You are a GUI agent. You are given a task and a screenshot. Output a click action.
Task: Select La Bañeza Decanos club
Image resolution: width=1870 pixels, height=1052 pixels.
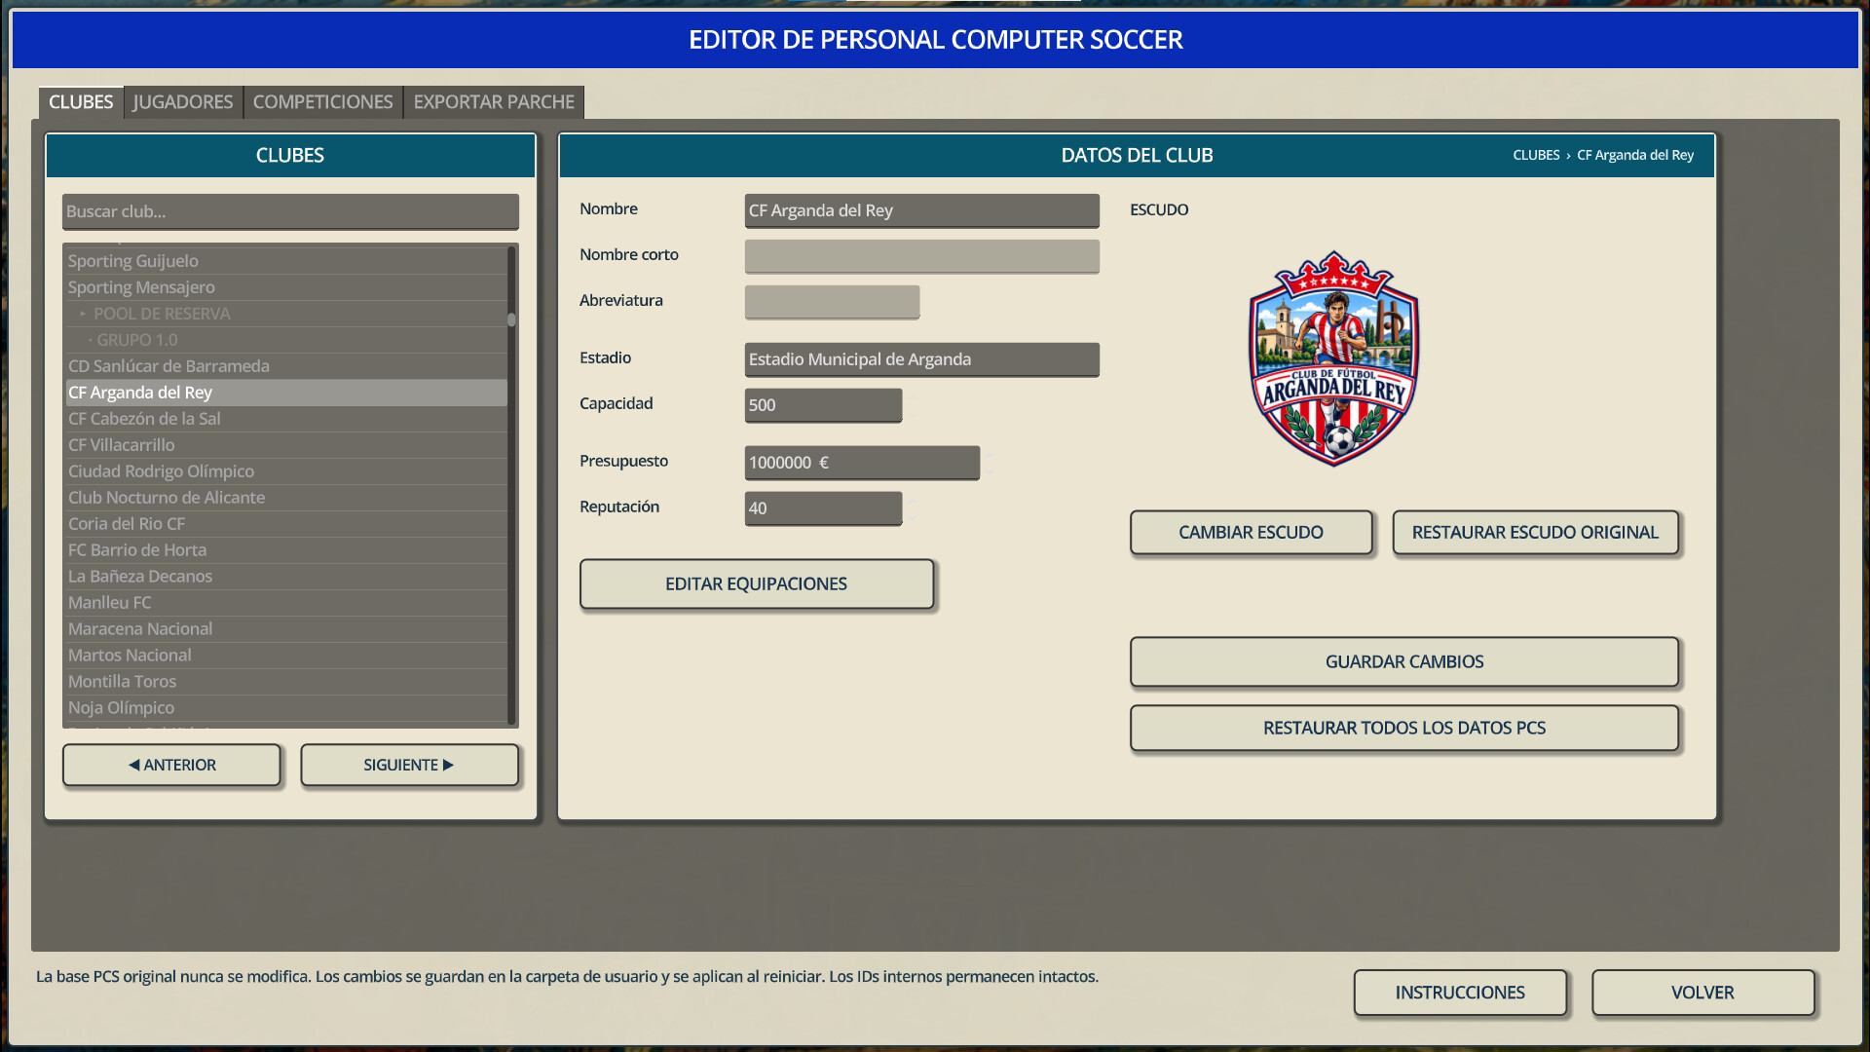[x=286, y=577]
